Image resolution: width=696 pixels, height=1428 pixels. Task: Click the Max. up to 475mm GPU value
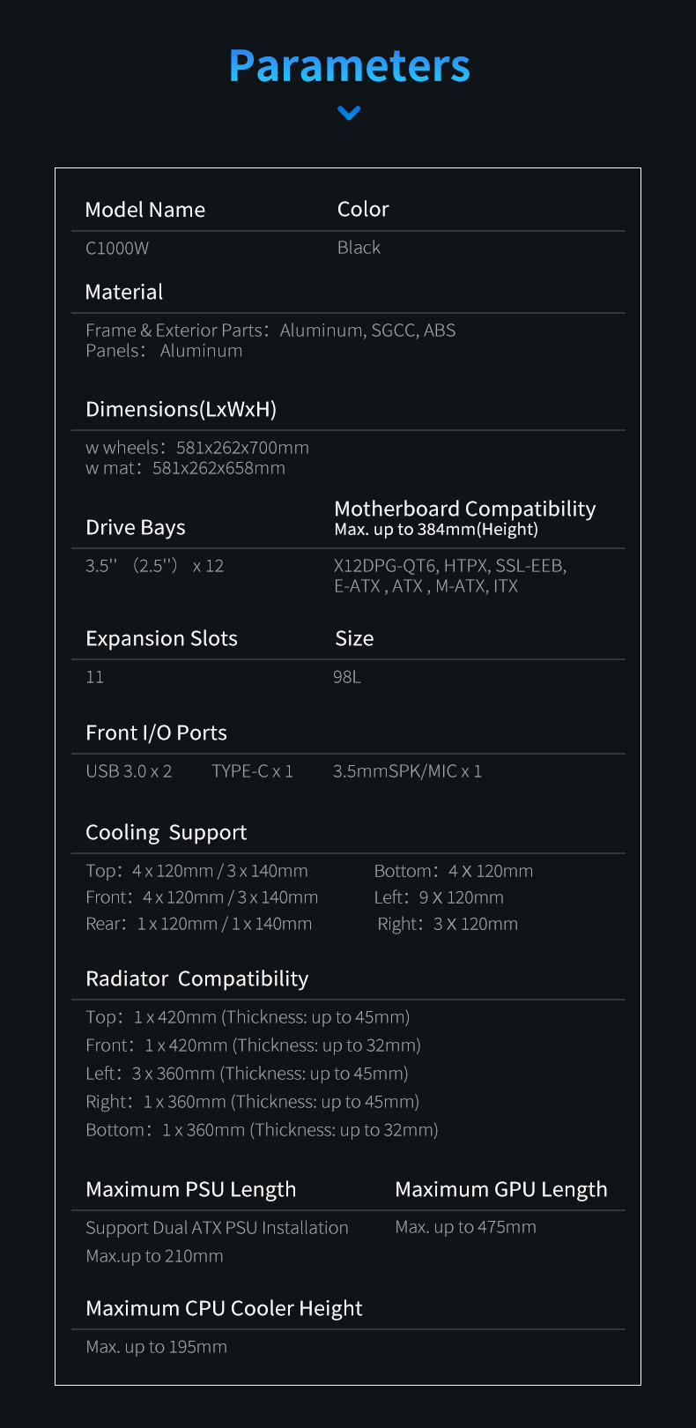466,1227
